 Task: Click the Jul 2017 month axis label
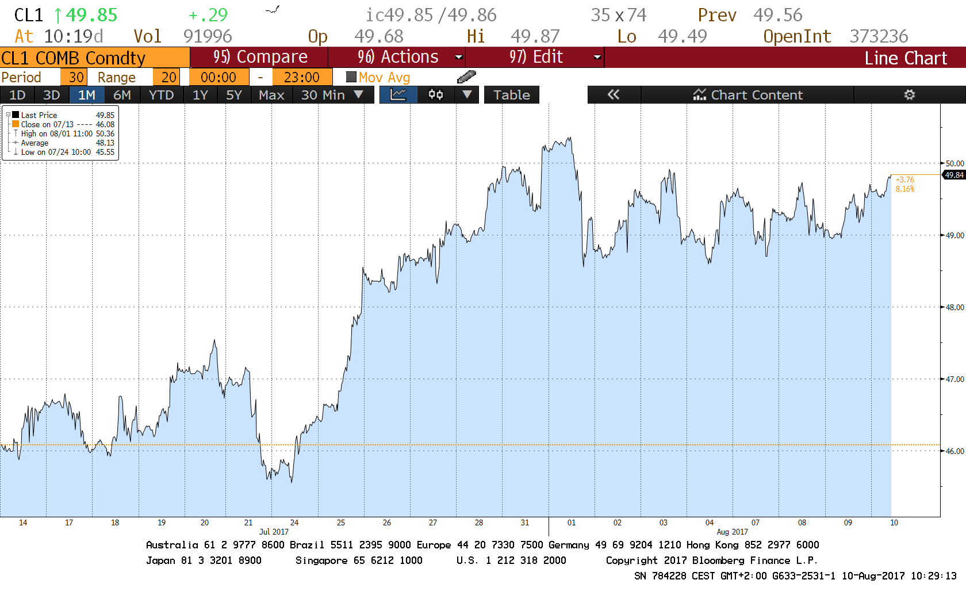274,532
